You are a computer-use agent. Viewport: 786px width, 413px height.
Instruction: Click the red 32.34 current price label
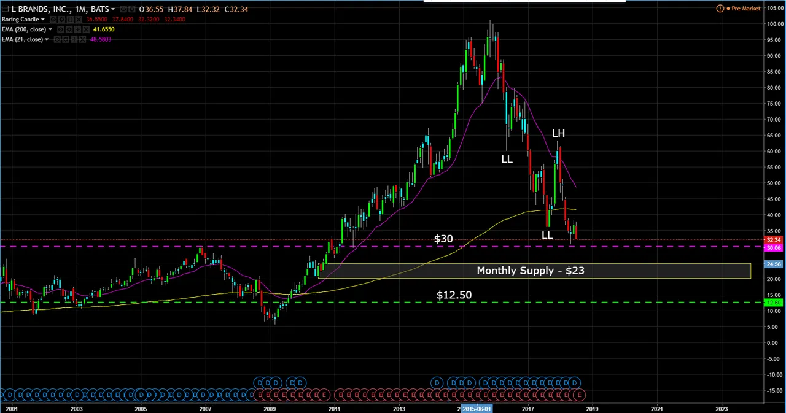point(774,240)
